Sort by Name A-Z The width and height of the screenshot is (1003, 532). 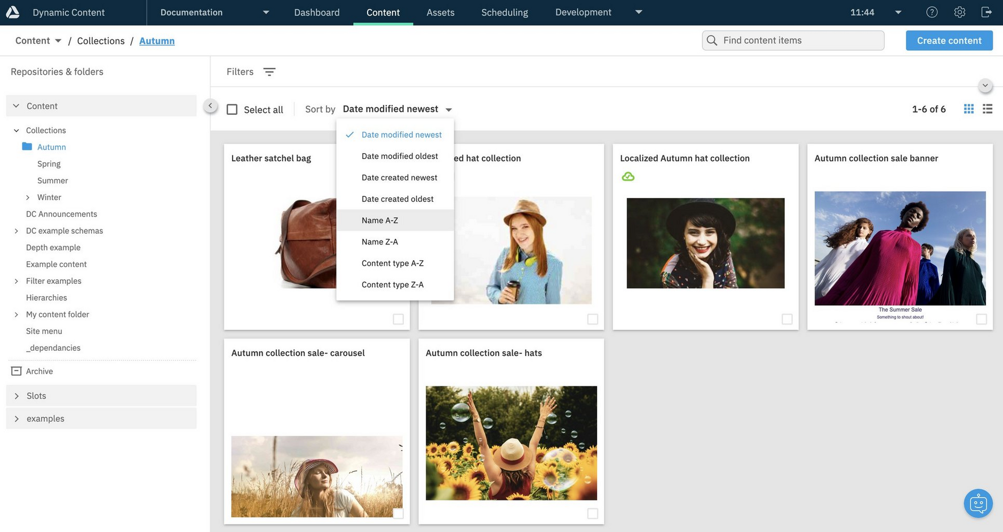click(395, 220)
